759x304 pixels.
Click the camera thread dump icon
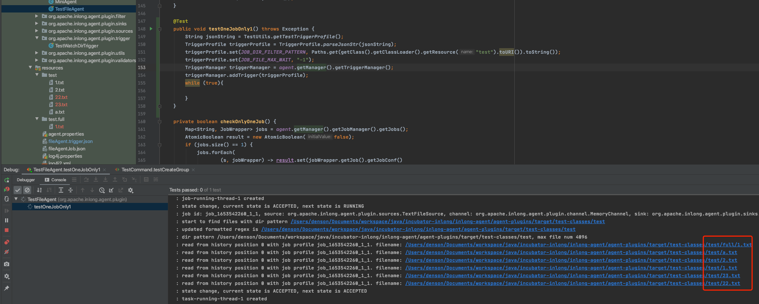click(x=7, y=264)
